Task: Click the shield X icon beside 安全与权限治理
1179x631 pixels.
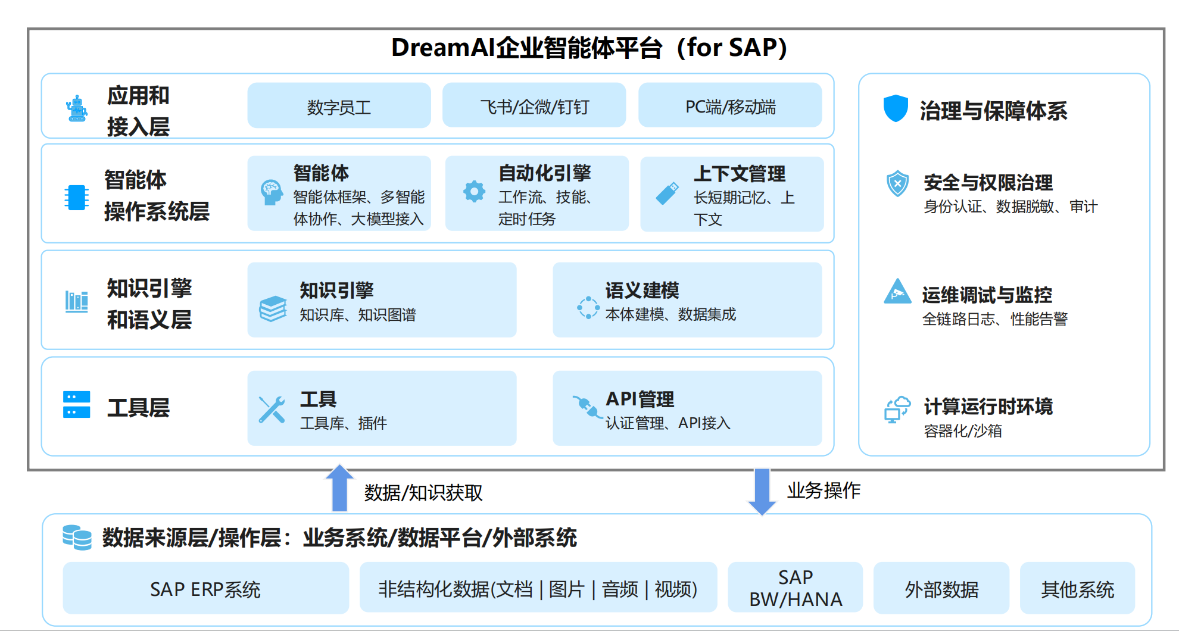Action: tap(897, 184)
